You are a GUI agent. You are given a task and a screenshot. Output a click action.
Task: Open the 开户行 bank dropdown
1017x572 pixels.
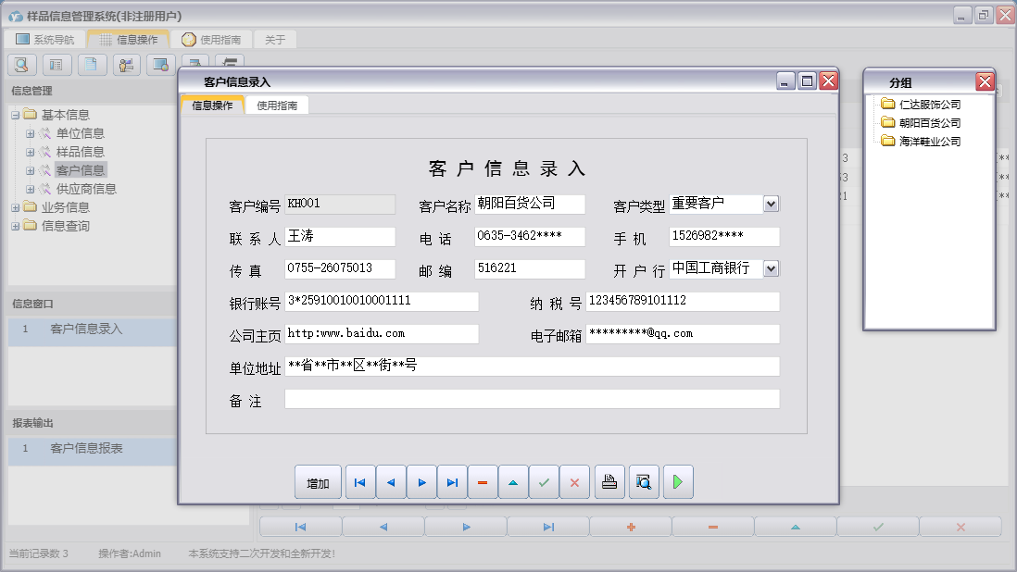[771, 268]
